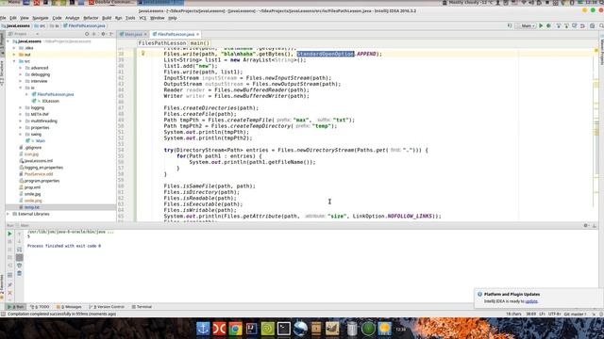The image size is (604, 339).
Task: Click the update link in plugin notification
Action: pos(531,301)
